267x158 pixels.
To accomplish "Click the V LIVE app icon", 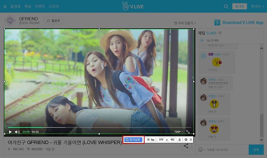I will pyautogui.click(x=217, y=23).
